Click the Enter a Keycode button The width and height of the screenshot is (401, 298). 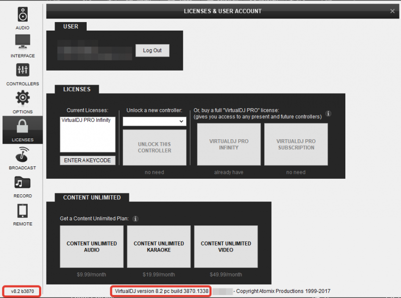click(x=87, y=160)
